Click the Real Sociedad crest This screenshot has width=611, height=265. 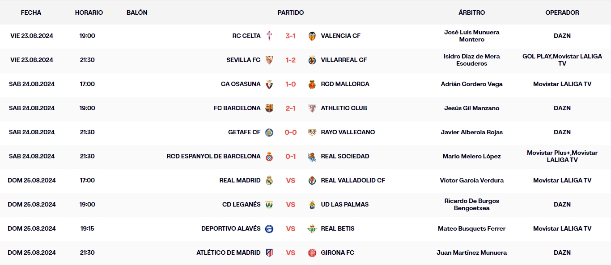313,156
